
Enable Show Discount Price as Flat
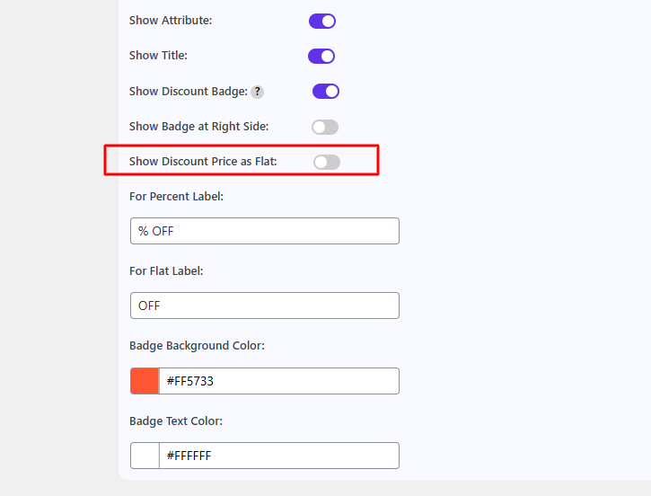(327, 162)
